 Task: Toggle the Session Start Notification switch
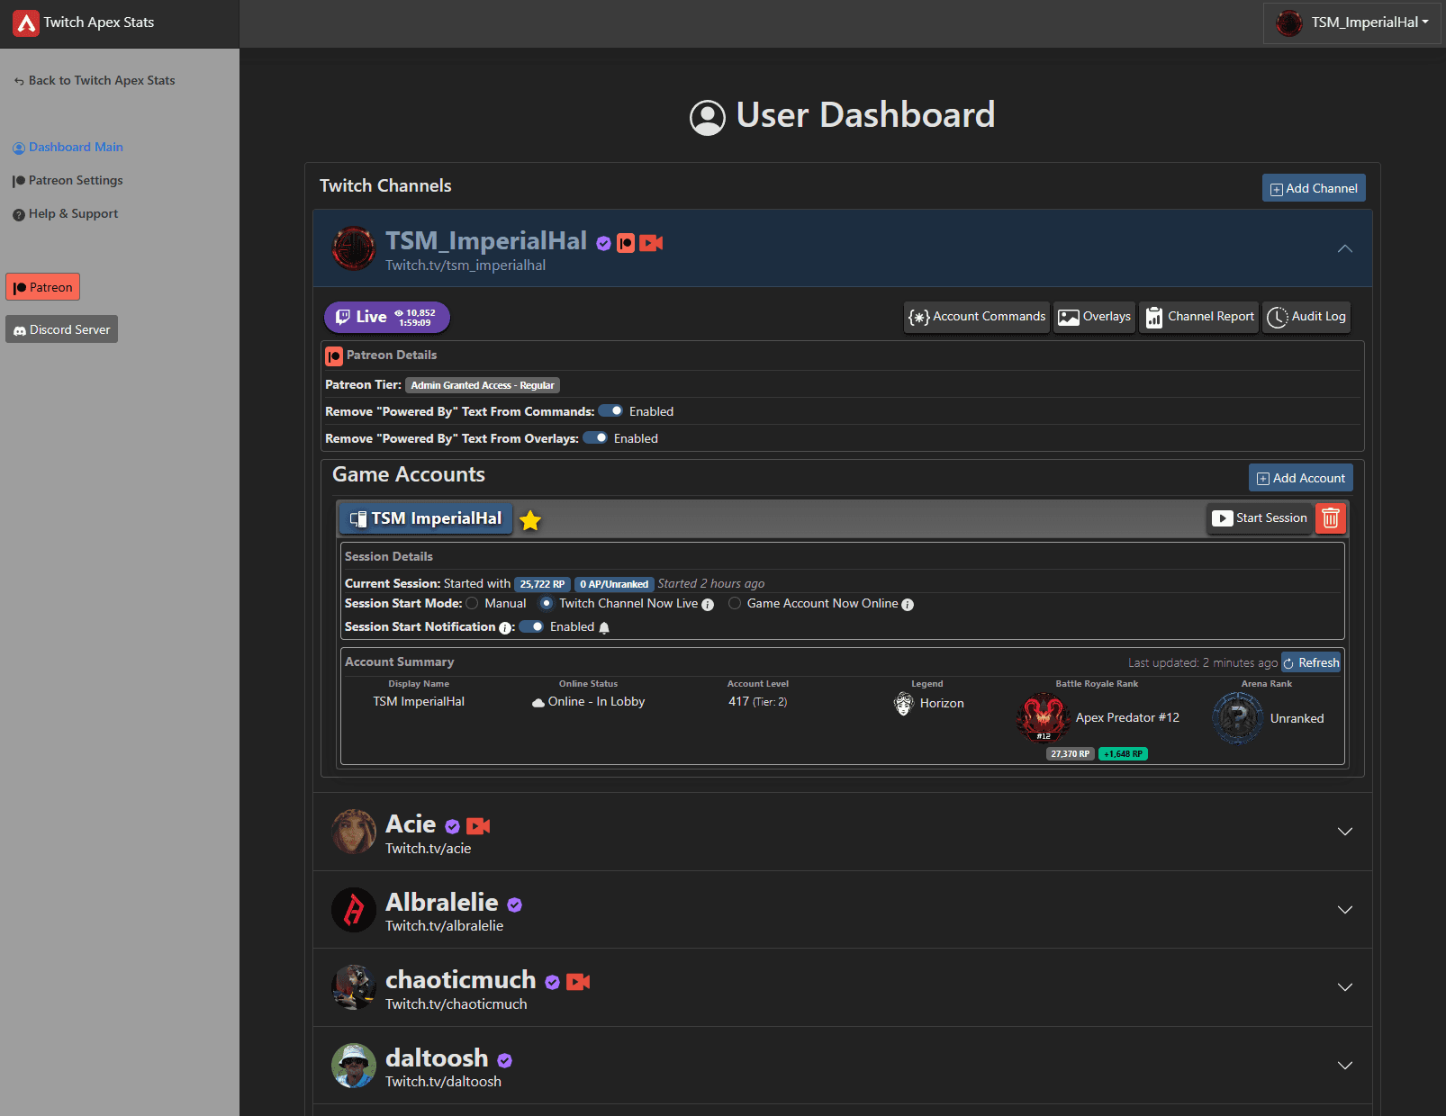click(x=531, y=627)
